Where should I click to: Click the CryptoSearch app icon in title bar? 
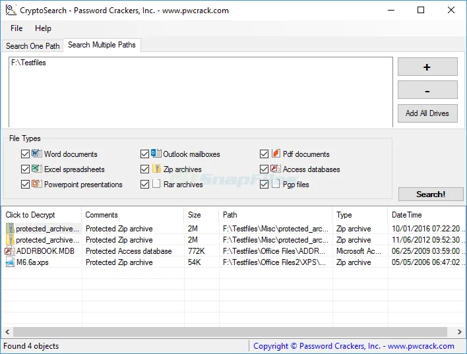click(x=11, y=11)
